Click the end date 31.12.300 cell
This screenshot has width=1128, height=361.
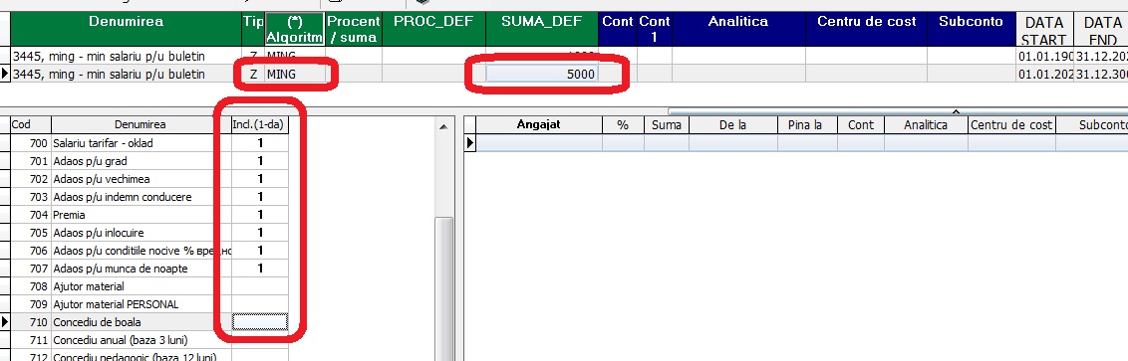(x=1101, y=74)
